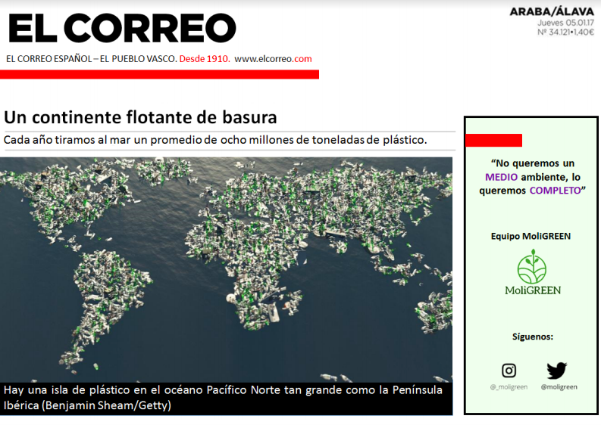Click the issue number 'Nº 34.121•1,40€'
601x425 pixels.
pyautogui.click(x=565, y=32)
